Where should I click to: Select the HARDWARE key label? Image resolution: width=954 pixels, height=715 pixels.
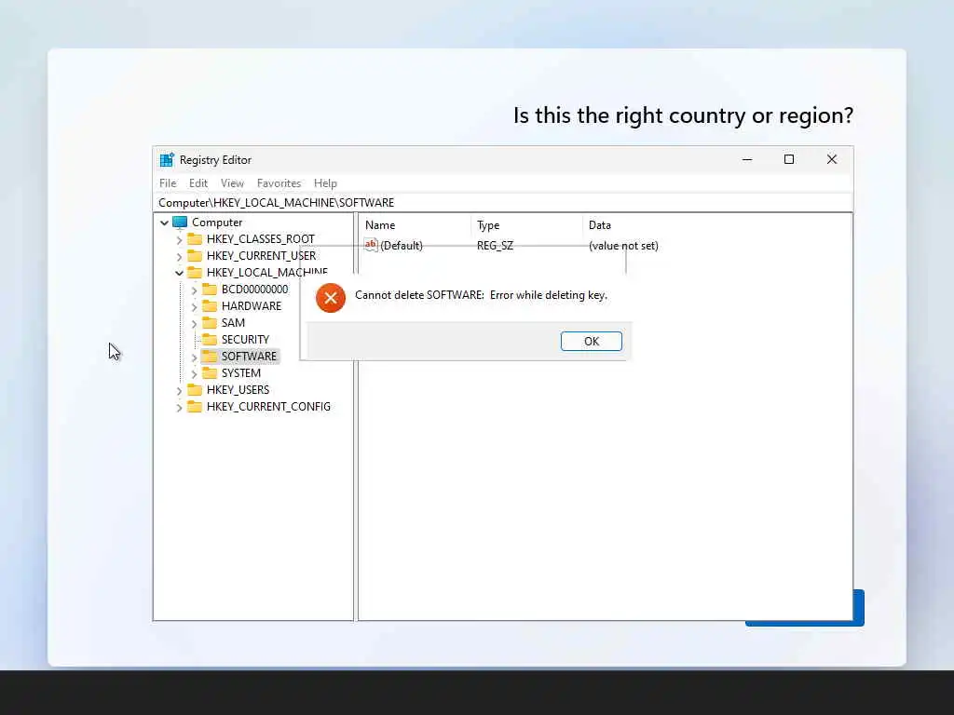pyautogui.click(x=252, y=305)
